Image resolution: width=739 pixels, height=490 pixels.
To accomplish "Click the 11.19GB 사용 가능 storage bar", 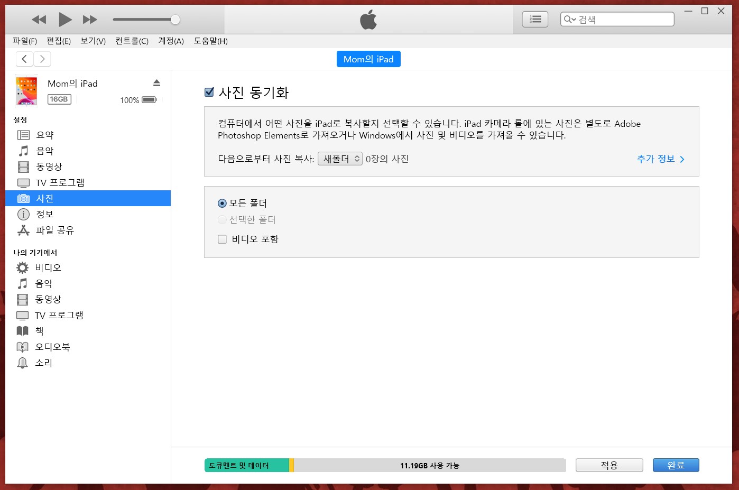I will tap(430, 465).
